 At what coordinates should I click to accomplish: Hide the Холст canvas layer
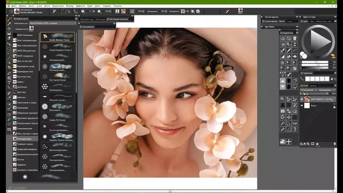(302, 106)
